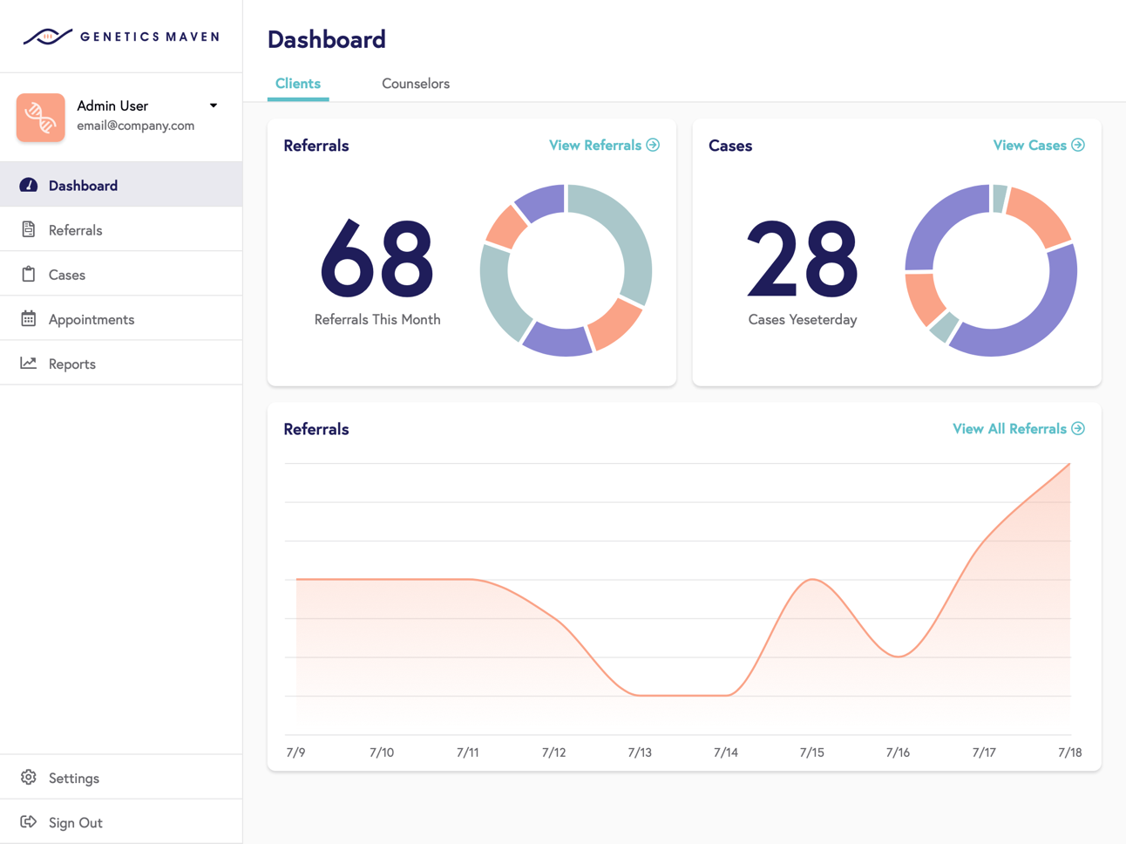Select the Clients tab
Image resolution: width=1126 pixels, height=844 pixels.
(298, 84)
